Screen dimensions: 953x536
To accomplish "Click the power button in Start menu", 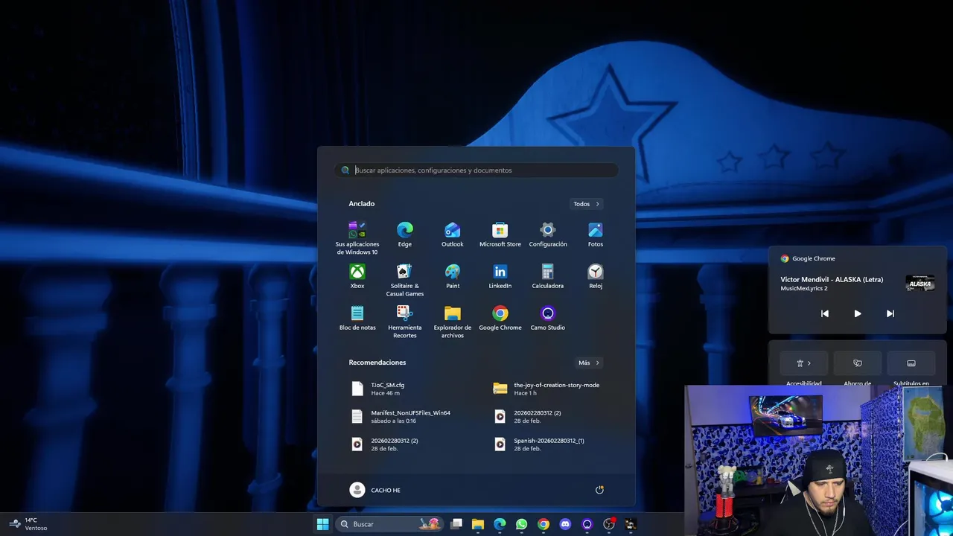I will (x=599, y=490).
